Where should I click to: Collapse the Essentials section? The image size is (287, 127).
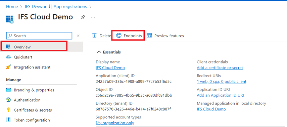click(x=99, y=52)
